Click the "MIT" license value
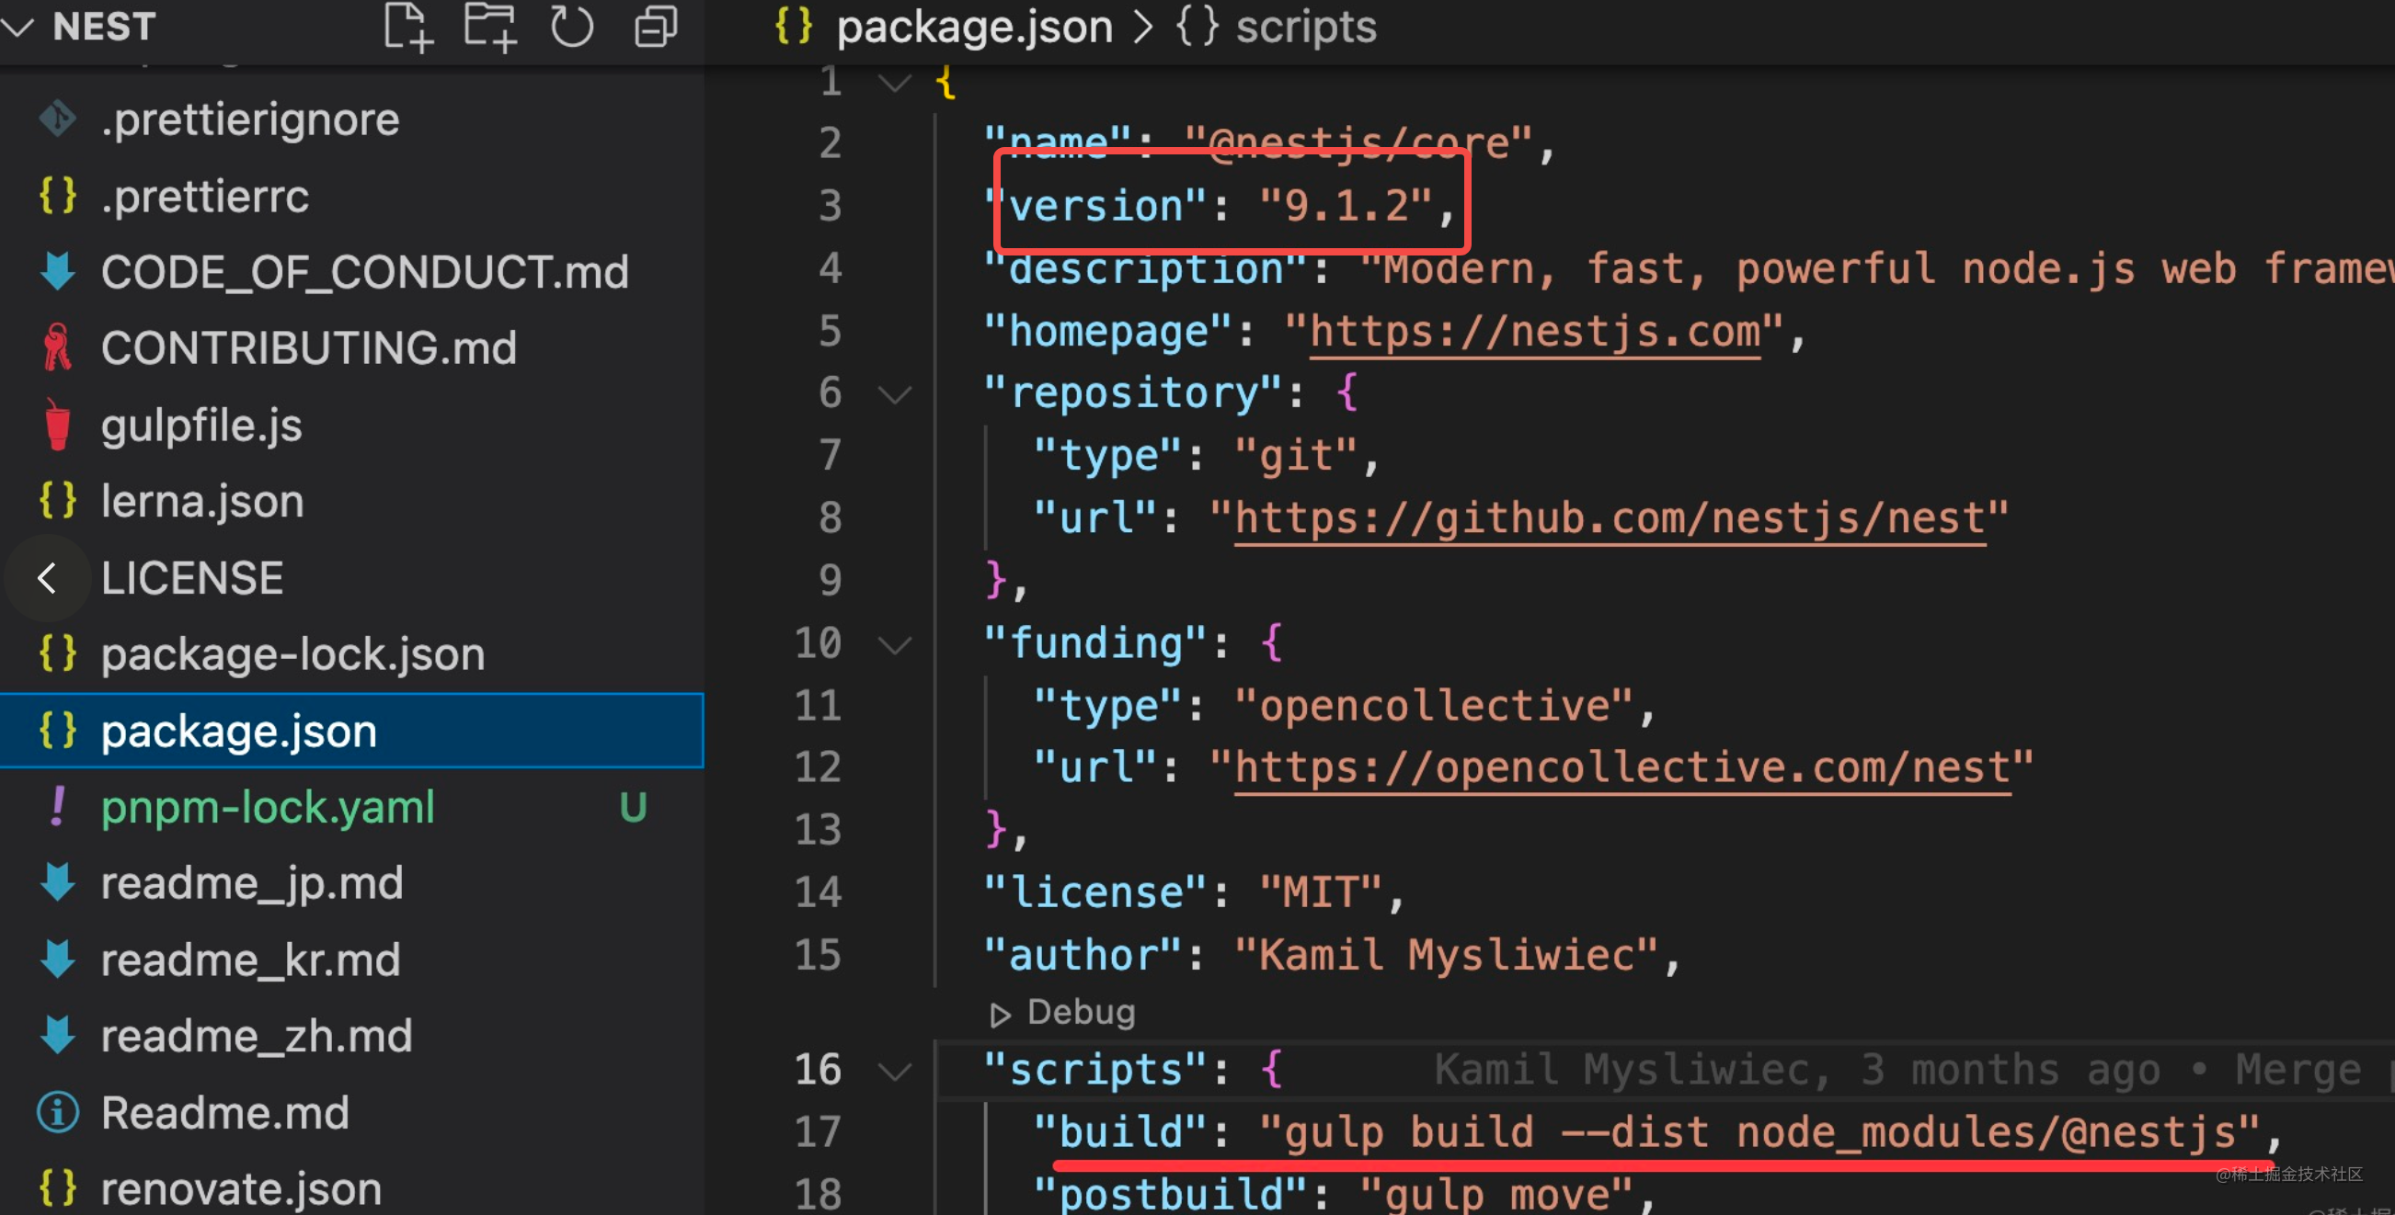 point(1319,893)
